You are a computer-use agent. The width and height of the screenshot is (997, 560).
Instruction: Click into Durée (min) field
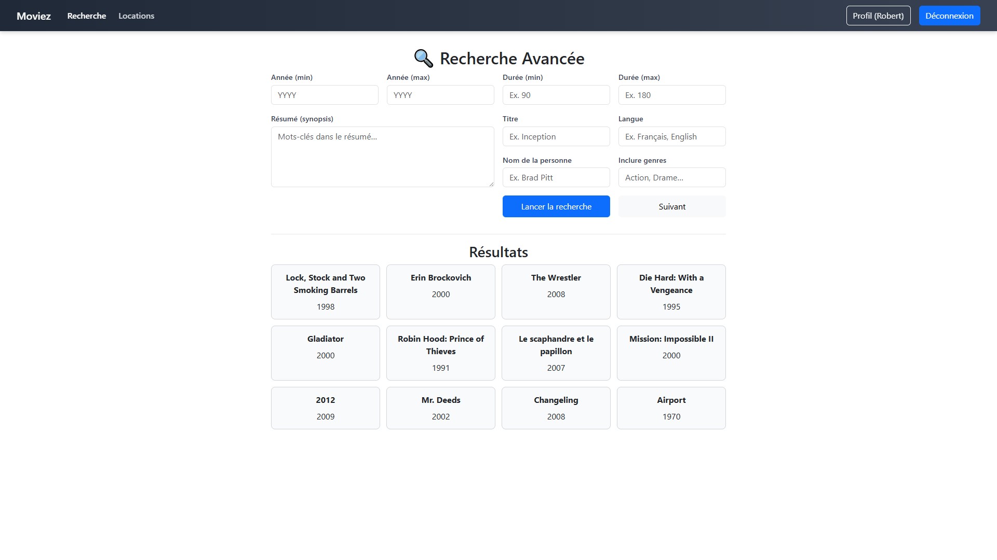click(556, 95)
